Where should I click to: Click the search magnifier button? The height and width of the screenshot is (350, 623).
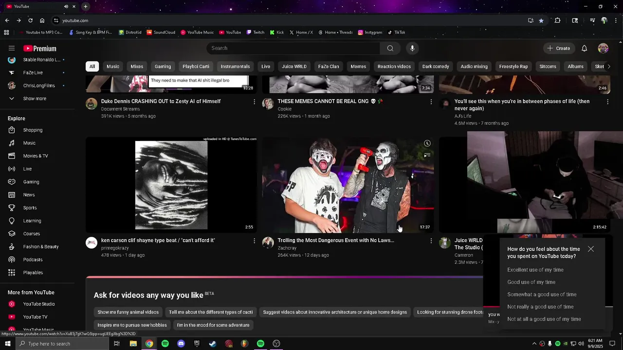point(390,48)
